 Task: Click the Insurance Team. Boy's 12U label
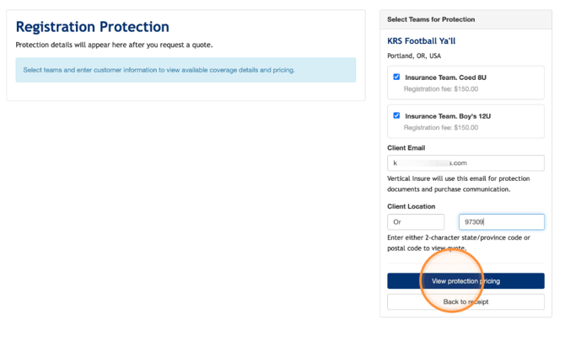pyautogui.click(x=448, y=116)
